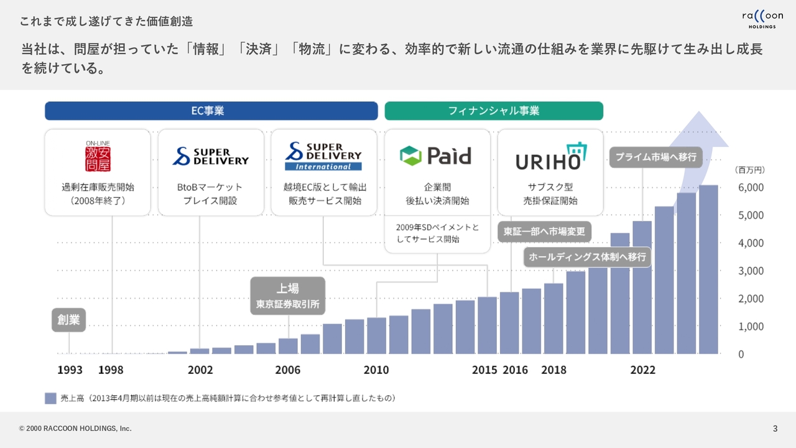The width and height of the screenshot is (796, 448).
Task: Click the 4,000 axis value
Action: [751, 243]
